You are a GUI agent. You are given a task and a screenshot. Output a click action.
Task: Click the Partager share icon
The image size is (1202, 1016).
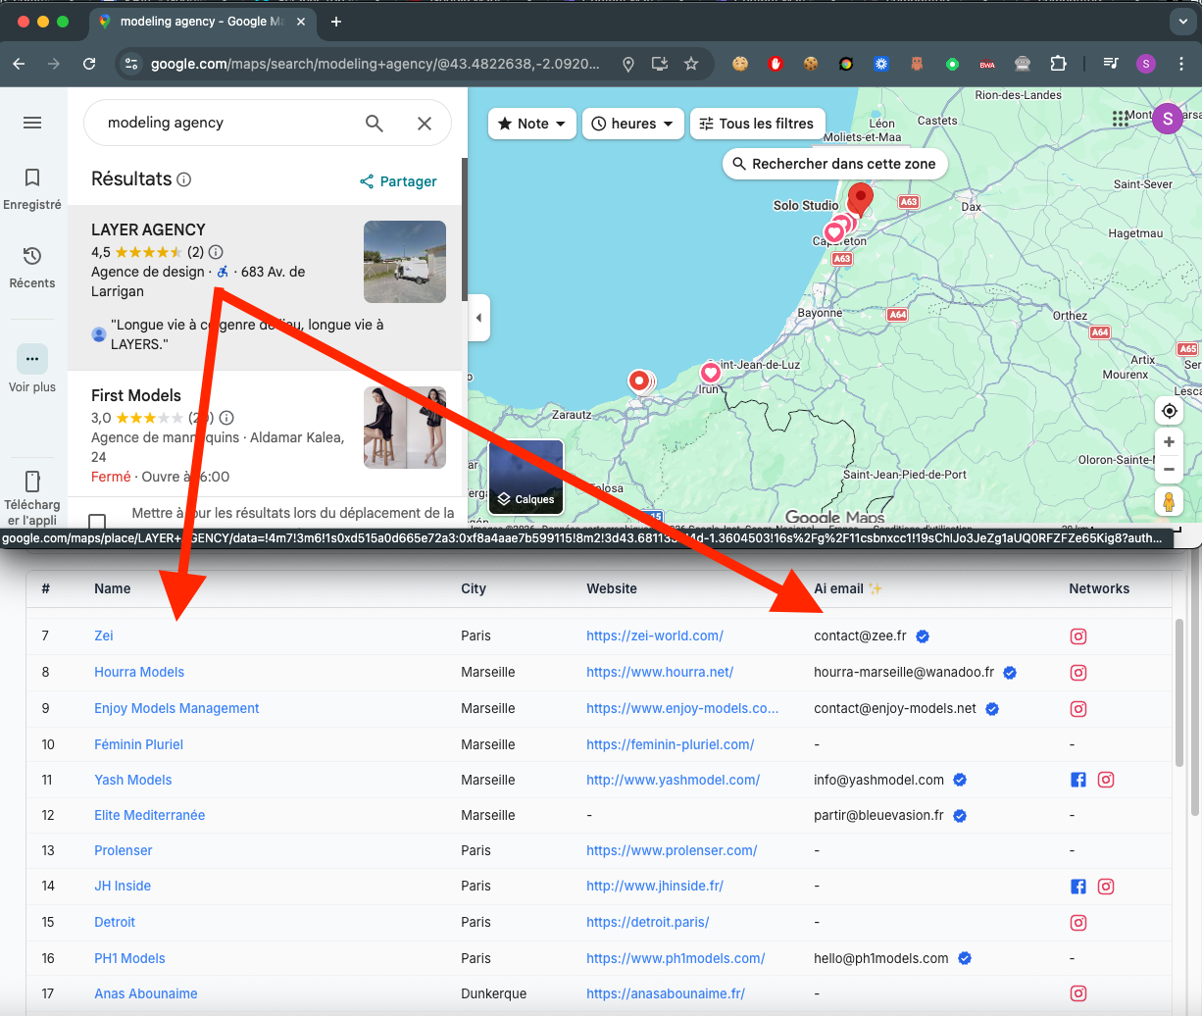pos(368,181)
